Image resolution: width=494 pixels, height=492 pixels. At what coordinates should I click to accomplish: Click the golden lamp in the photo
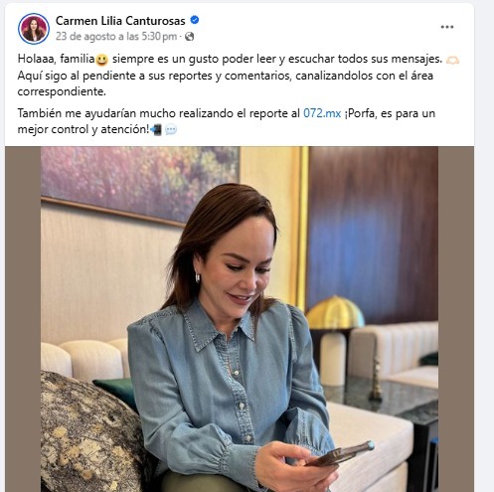click(334, 313)
